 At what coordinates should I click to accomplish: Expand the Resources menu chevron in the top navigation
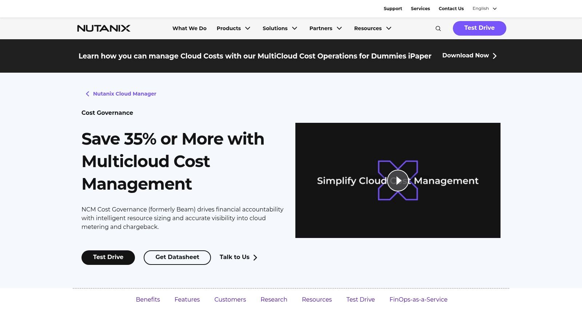(x=389, y=28)
